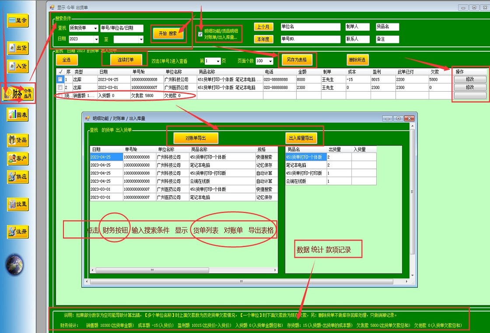Click the 显示 sidebar icon button
The image size is (490, 333).
pos(17,21)
